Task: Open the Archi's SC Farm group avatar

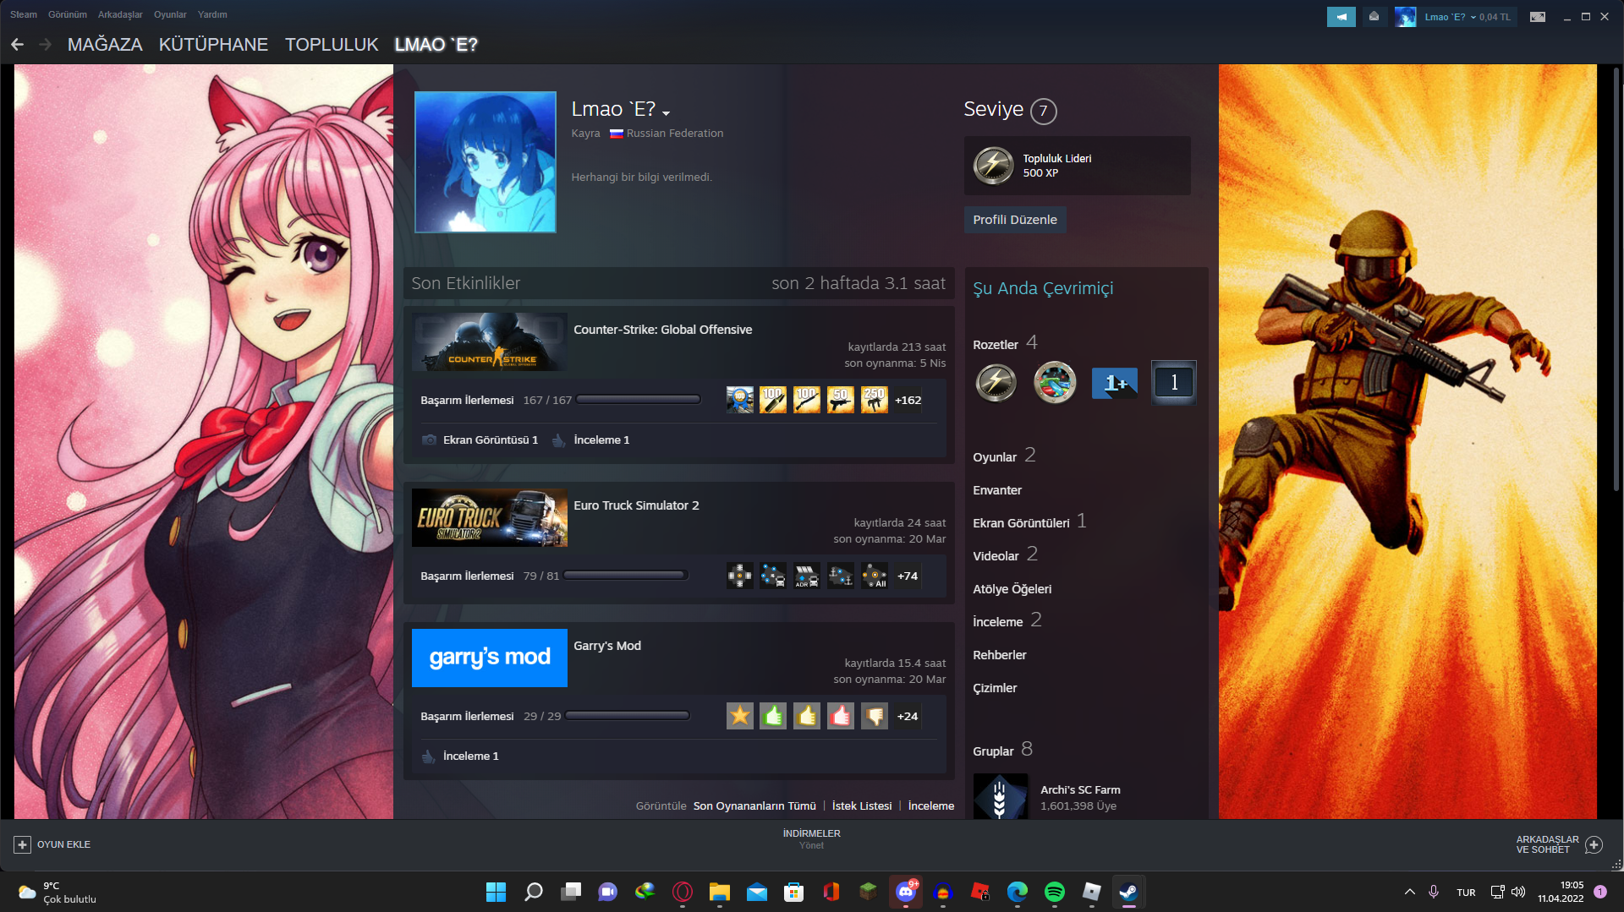Action: coord(1001,796)
